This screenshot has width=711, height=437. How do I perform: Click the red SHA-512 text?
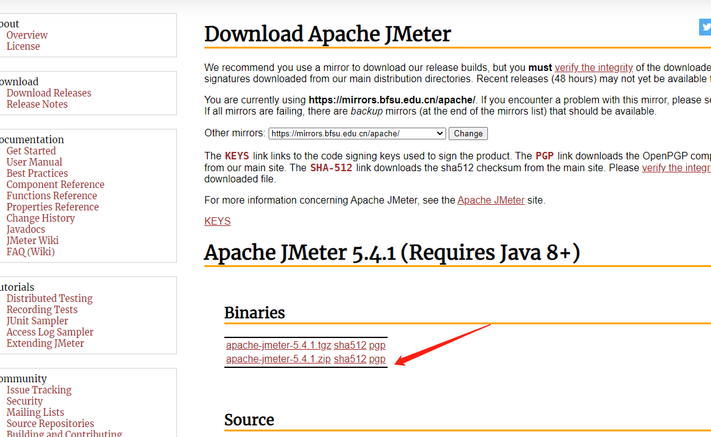pyautogui.click(x=331, y=168)
